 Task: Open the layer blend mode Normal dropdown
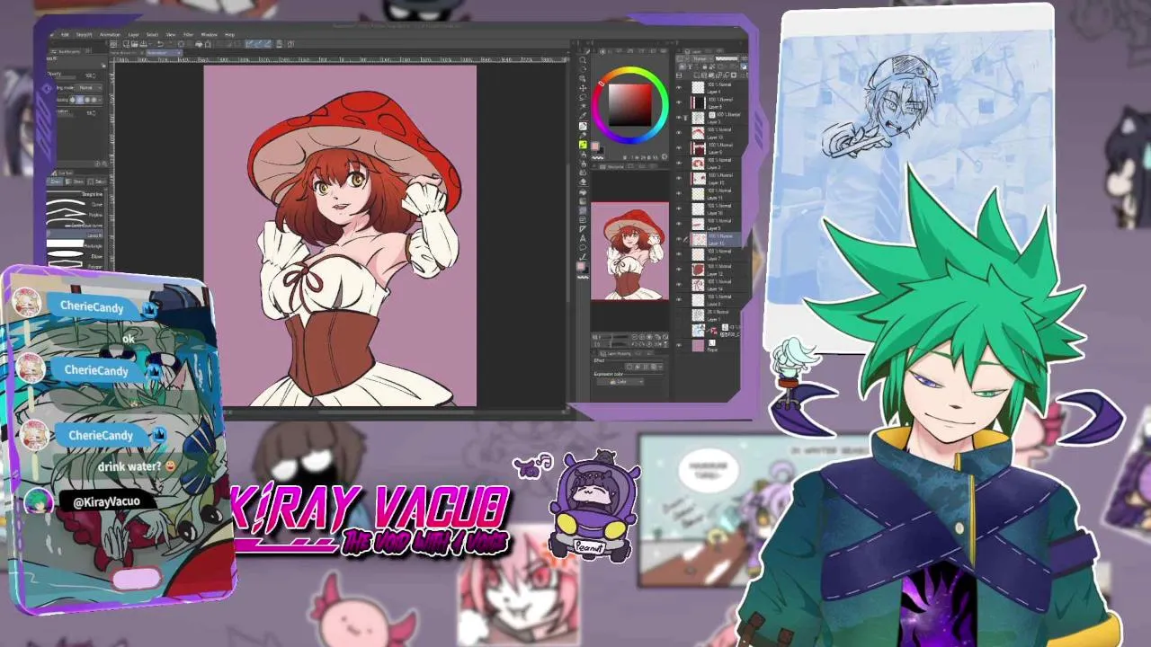pyautogui.click(x=701, y=58)
